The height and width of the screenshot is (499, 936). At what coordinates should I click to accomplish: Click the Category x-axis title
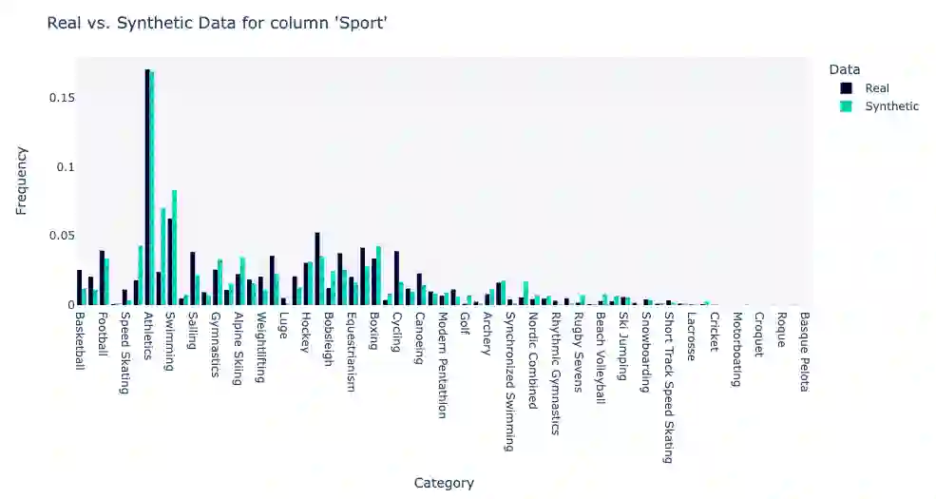[444, 483]
